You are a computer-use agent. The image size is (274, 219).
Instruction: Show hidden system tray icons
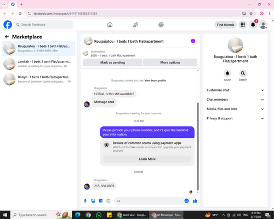[x=223, y=215]
